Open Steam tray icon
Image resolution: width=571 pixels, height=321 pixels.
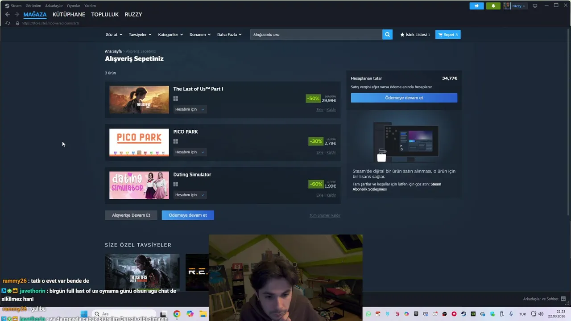pos(463,314)
